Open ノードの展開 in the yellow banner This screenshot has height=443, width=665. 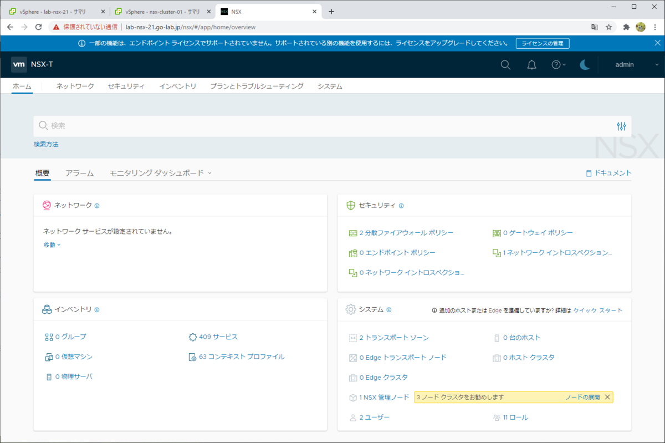pyautogui.click(x=584, y=397)
